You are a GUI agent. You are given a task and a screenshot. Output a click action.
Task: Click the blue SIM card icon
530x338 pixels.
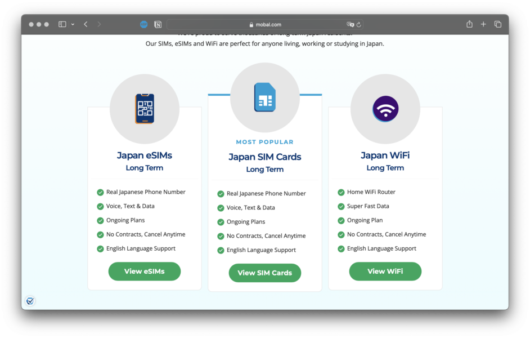(x=264, y=97)
